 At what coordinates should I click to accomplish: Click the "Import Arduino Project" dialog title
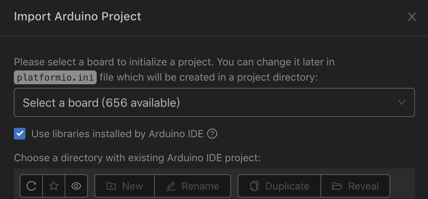pyautogui.click(x=77, y=17)
